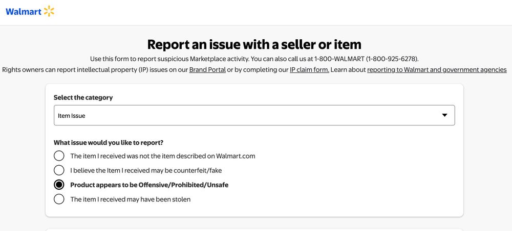Image resolution: width=512 pixels, height=231 pixels.
Task: Select radio "item was not the item described"
Action: (59, 156)
